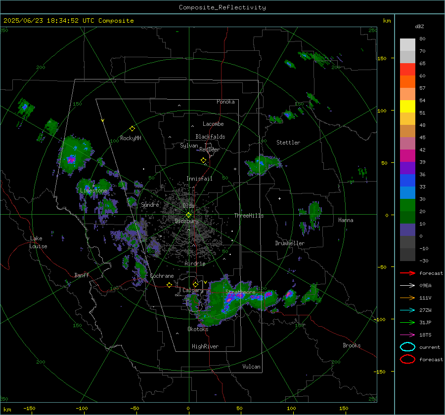This screenshot has height=415, width=445.
Task: Click the purple 36-39 dBZ swatch
Action: [407, 168]
